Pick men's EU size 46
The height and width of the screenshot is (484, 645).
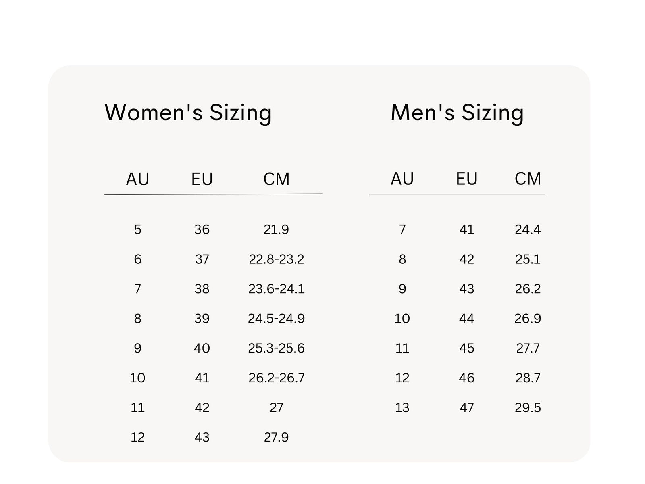click(467, 378)
